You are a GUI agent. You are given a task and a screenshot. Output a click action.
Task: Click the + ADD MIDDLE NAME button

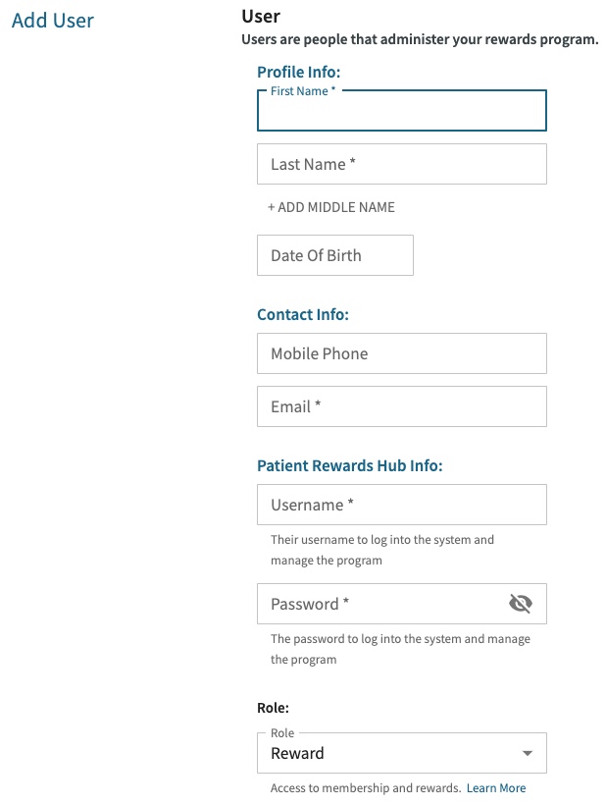pyautogui.click(x=331, y=207)
